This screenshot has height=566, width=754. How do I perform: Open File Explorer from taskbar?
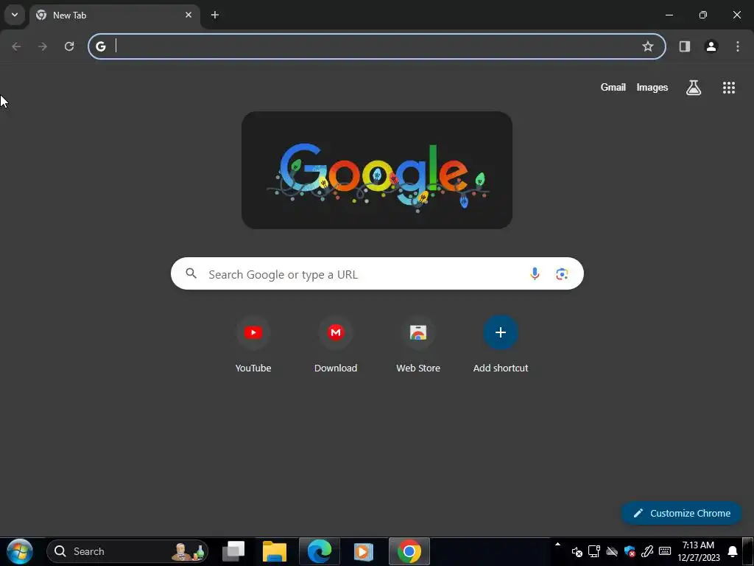coord(275,551)
